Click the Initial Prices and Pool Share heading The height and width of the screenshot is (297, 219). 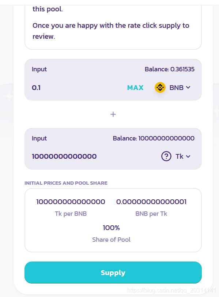66,183
